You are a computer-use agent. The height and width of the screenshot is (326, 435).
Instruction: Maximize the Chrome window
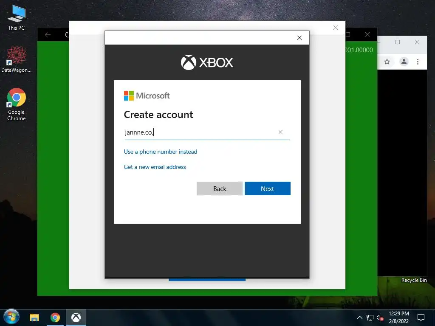click(x=398, y=42)
